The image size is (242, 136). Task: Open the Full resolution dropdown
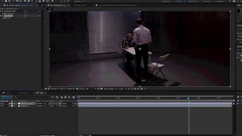coord(91,89)
